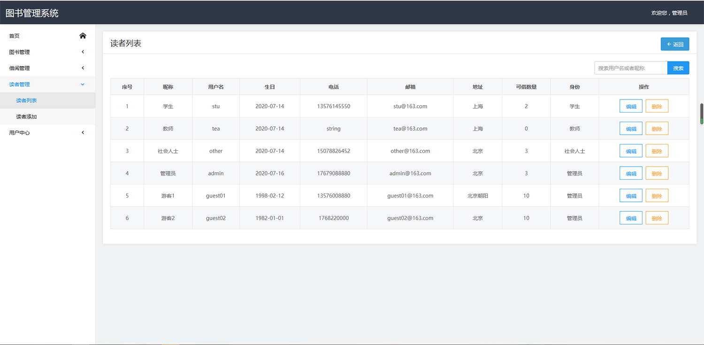Click email cell admin@163.com
704x345 pixels.
(410, 173)
